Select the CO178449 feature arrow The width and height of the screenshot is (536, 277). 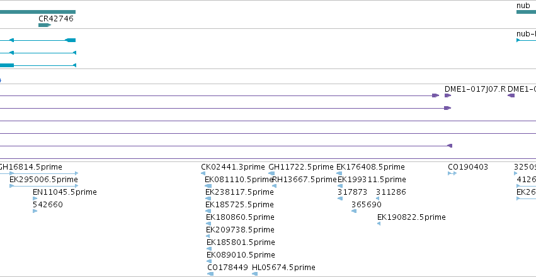[x=210, y=274]
